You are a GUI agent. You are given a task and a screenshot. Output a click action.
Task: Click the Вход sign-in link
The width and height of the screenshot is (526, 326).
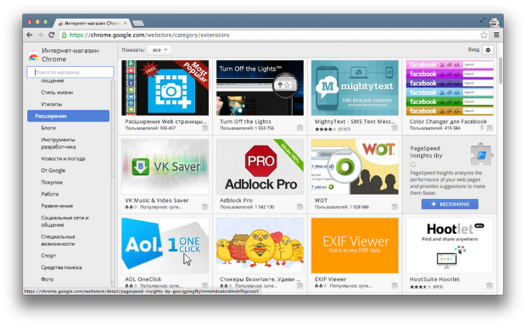click(x=473, y=50)
